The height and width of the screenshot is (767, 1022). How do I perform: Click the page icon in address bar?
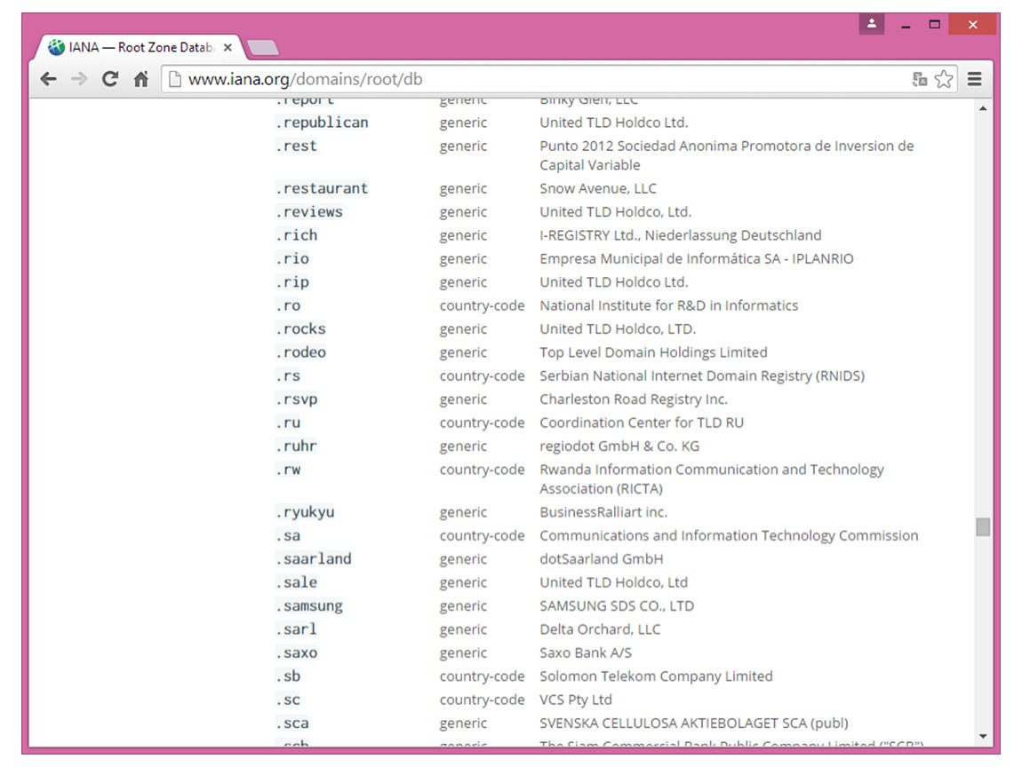coord(174,79)
